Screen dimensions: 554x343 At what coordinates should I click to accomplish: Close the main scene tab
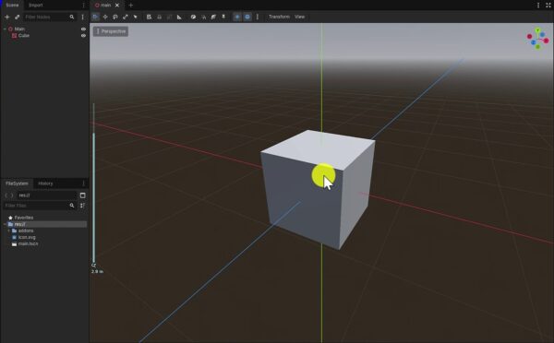[117, 5]
